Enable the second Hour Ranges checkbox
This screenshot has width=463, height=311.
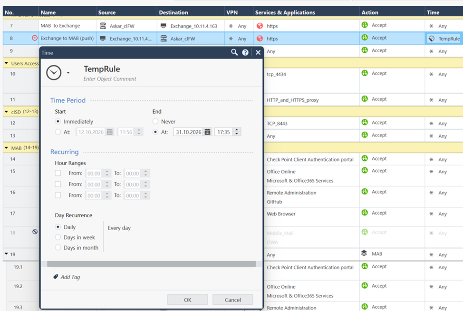pyautogui.click(x=58, y=185)
